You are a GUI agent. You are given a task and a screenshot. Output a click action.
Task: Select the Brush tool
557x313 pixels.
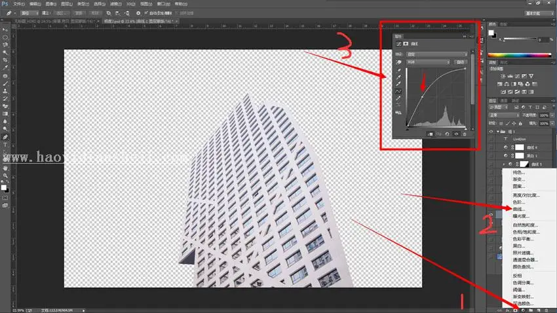click(5, 83)
